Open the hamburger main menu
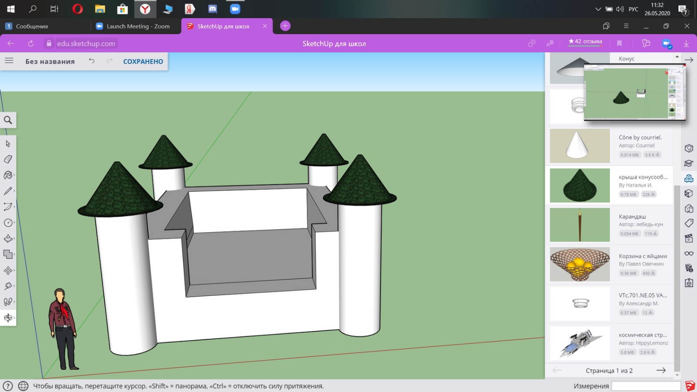Screen dimensions: 697x392 9,61
